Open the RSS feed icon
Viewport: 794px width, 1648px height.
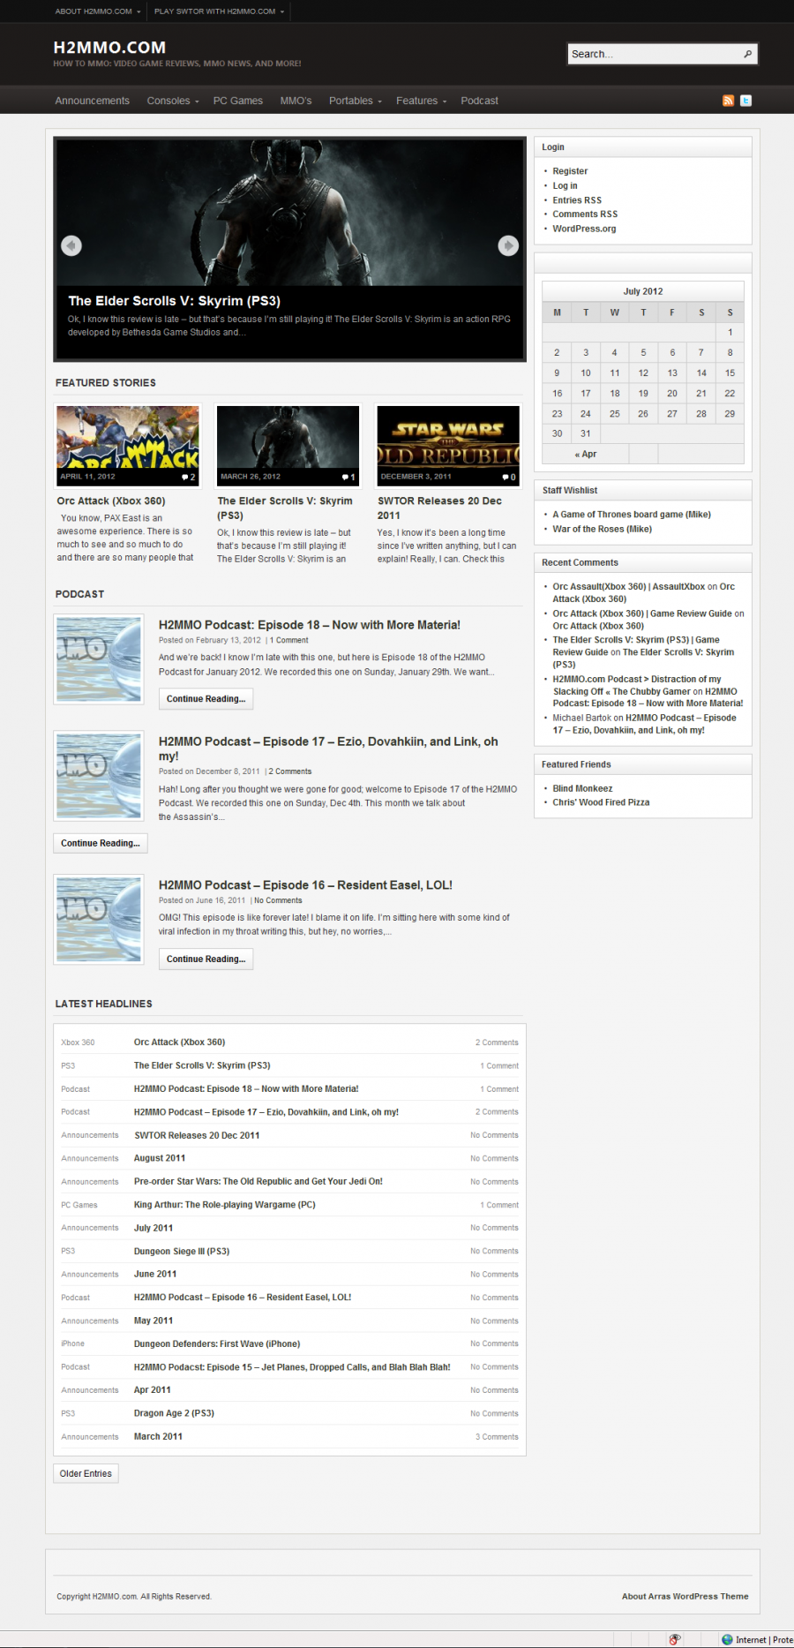pyautogui.click(x=728, y=101)
